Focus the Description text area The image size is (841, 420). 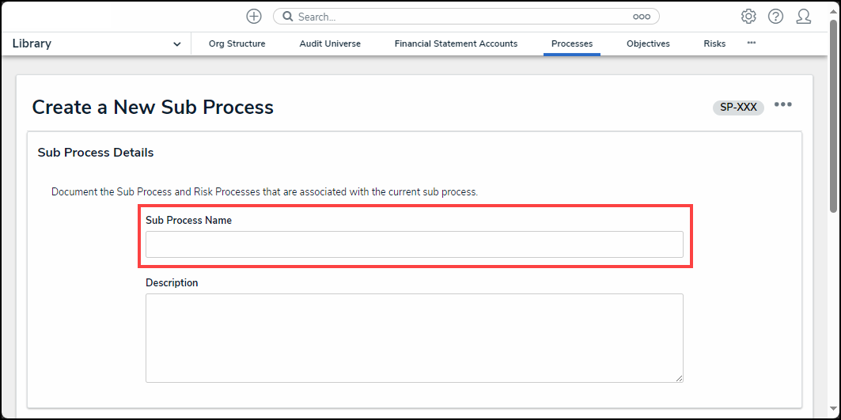point(414,338)
